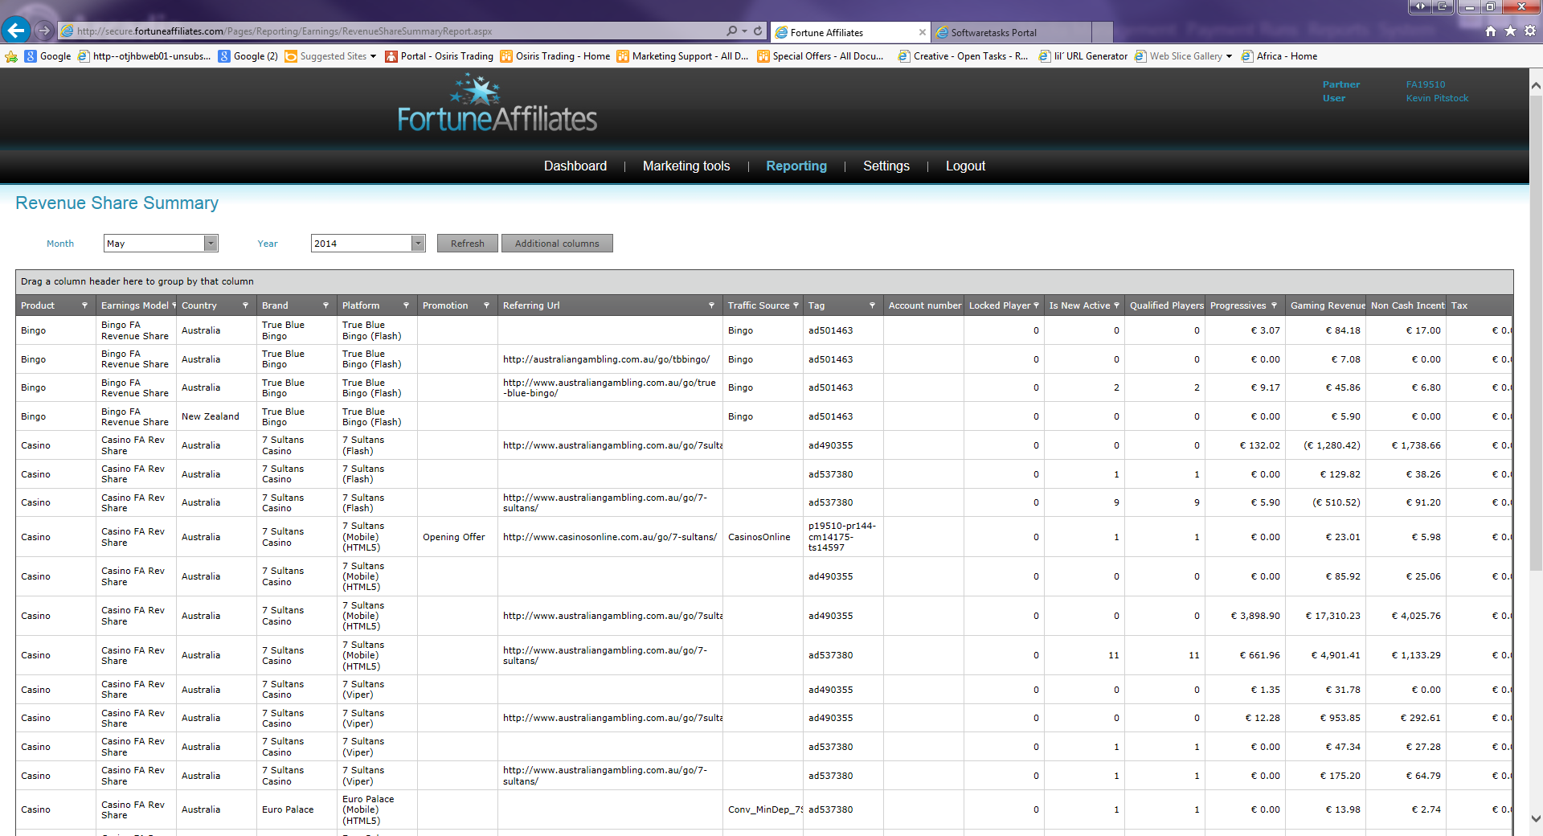Click the Tag column filter icon
This screenshot has height=836, width=1543.
(x=872, y=305)
